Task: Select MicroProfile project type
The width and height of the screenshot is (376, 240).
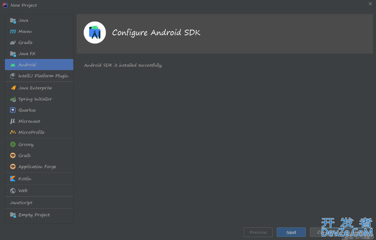Action: [x=39, y=132]
